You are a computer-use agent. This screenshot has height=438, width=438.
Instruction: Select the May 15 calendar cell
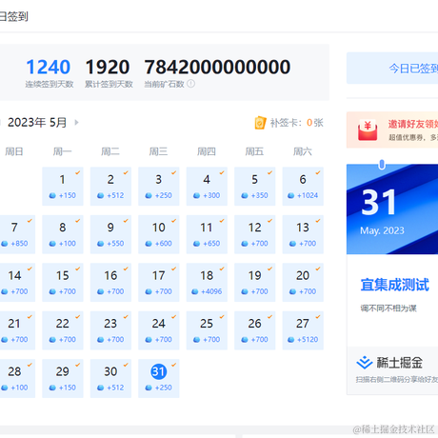[x=63, y=283]
